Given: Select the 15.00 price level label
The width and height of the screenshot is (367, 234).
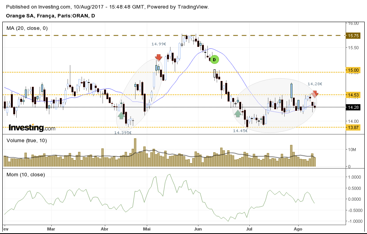Looking at the screenshot, I should pyautogui.click(x=353, y=70).
